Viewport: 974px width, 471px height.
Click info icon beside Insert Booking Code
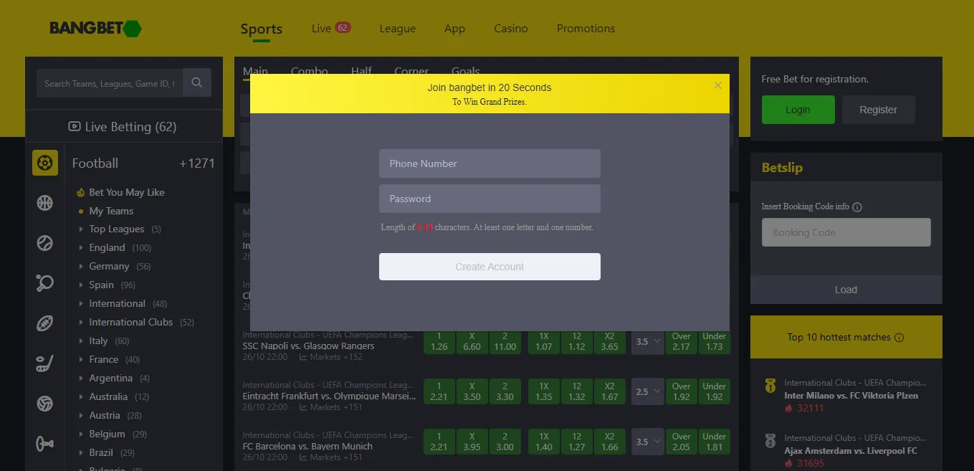pyautogui.click(x=856, y=207)
